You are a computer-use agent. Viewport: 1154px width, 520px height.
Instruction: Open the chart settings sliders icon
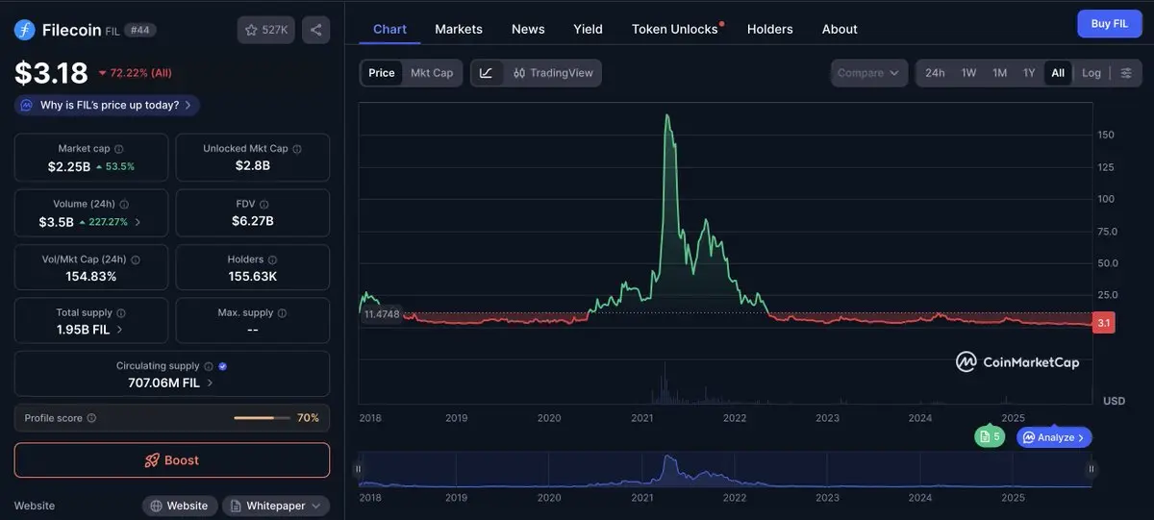(1126, 73)
